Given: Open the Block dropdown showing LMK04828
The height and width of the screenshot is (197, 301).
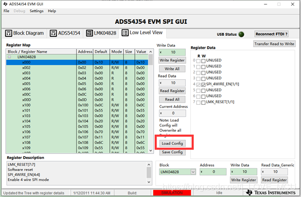Looking at the screenshot, I should (193, 171).
